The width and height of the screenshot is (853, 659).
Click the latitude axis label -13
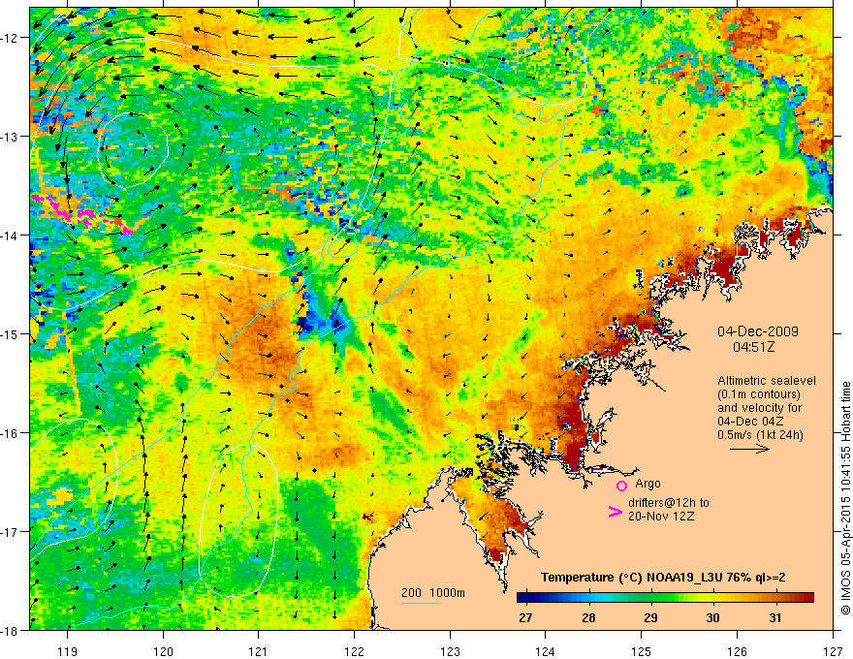pyautogui.click(x=10, y=136)
